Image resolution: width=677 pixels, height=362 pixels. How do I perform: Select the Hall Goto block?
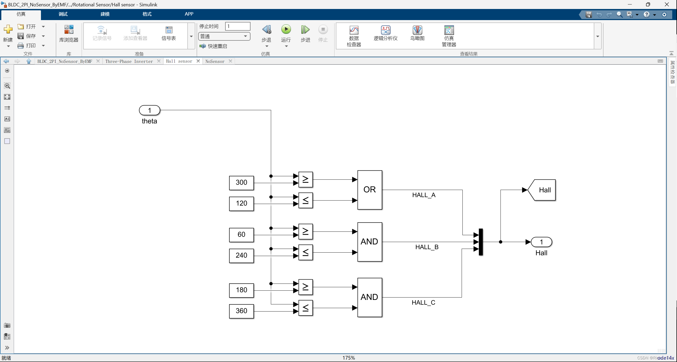click(541, 190)
